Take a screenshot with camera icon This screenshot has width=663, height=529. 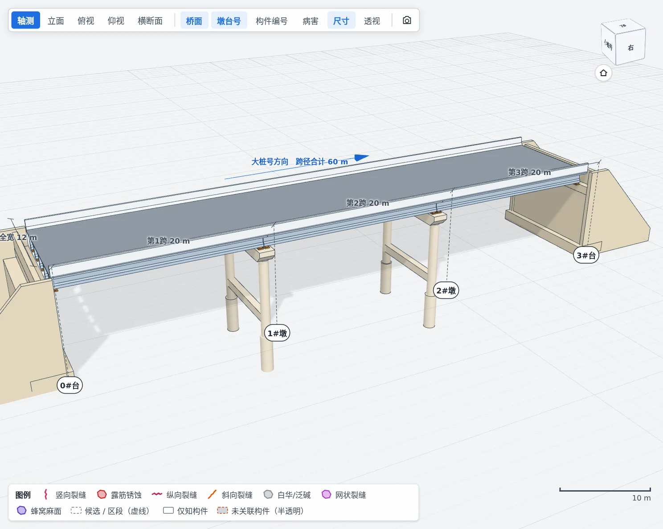pyautogui.click(x=407, y=20)
